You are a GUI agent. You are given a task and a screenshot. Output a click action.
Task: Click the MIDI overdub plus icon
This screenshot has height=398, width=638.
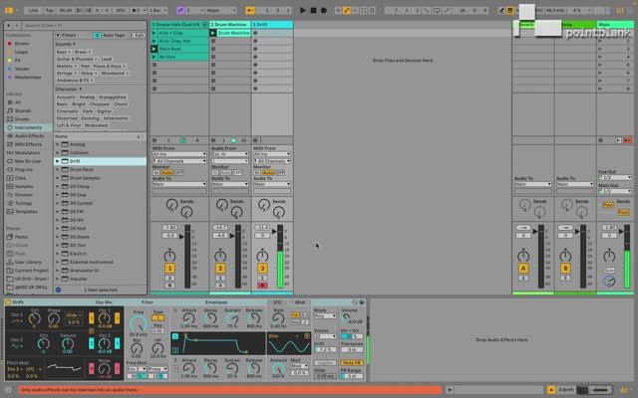[338, 11]
